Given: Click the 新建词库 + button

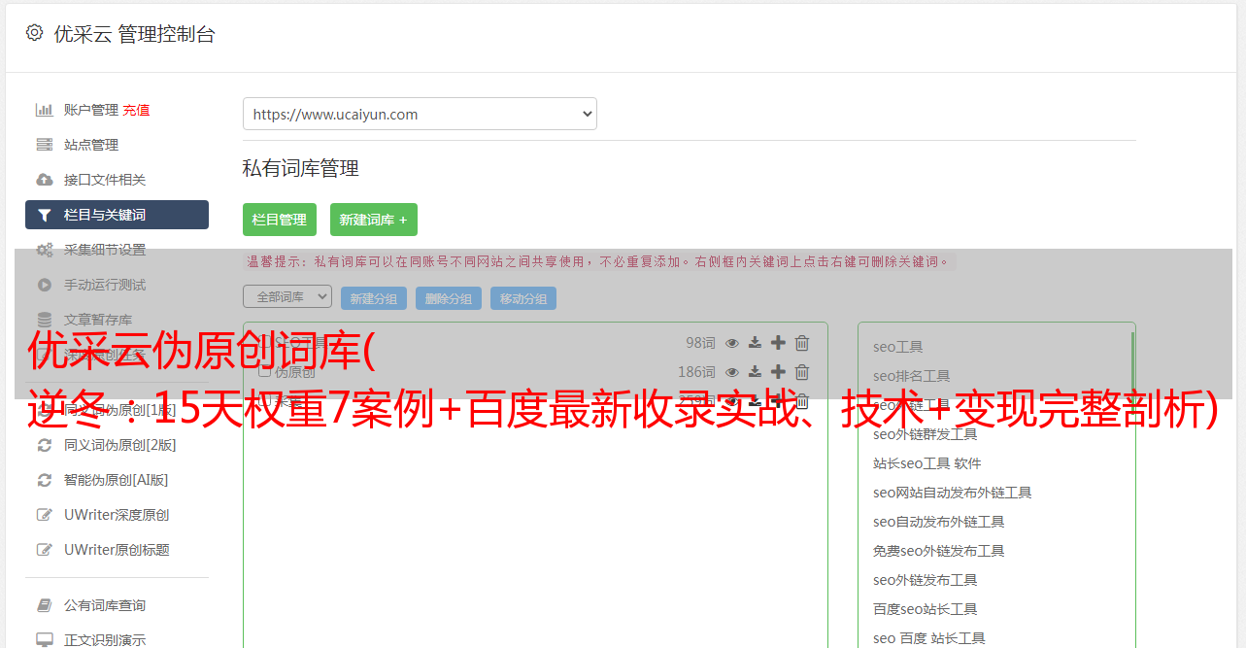Looking at the screenshot, I should click(x=374, y=220).
